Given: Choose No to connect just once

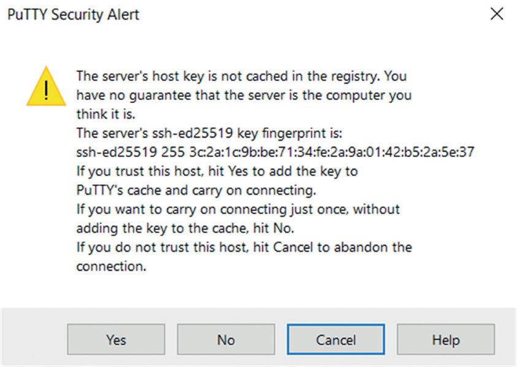Looking at the screenshot, I should point(226,339).
